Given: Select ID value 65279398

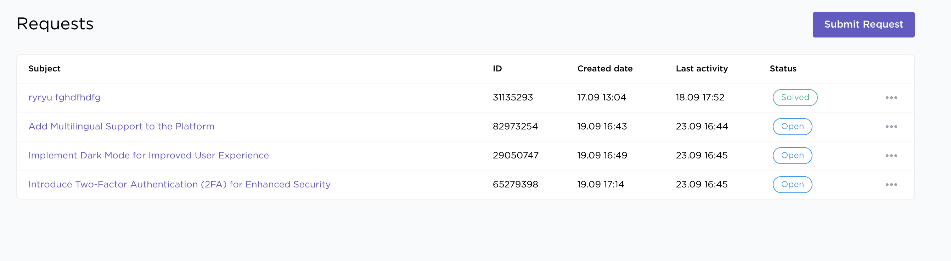Looking at the screenshot, I should coord(516,184).
